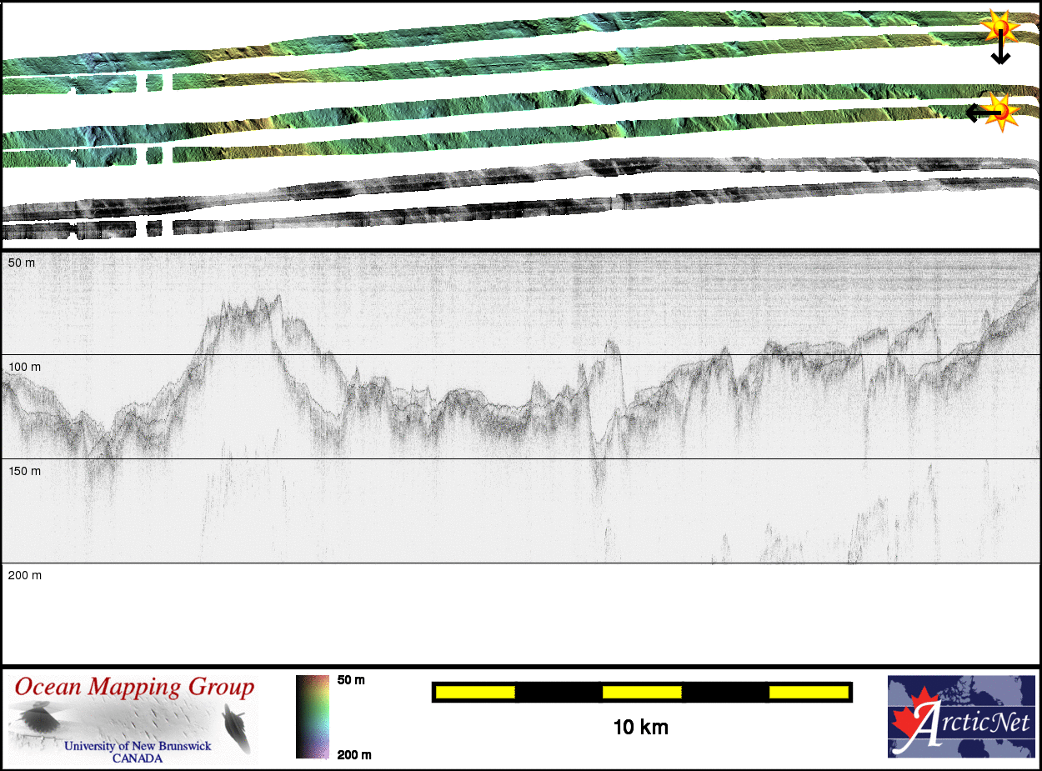The height and width of the screenshot is (771, 1042).
Task: Click the middle yellow scale bar segment
Action: (x=641, y=692)
